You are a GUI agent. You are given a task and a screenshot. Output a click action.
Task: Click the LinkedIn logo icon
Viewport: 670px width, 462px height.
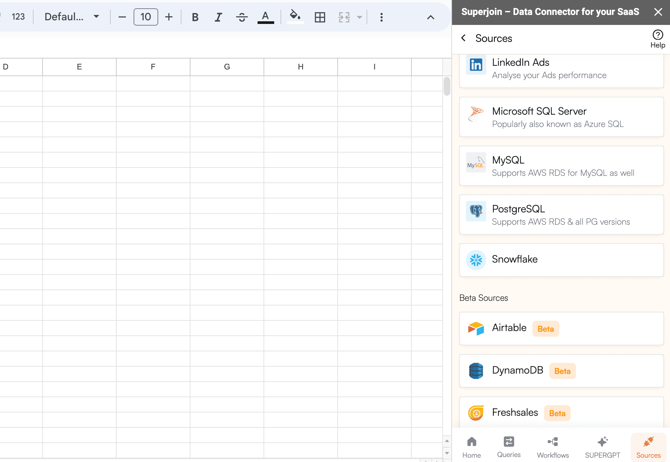tap(476, 65)
